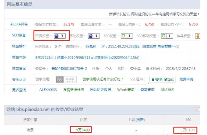Click the 安全 https lock badge
The image size is (207, 135).
coord(162,79)
